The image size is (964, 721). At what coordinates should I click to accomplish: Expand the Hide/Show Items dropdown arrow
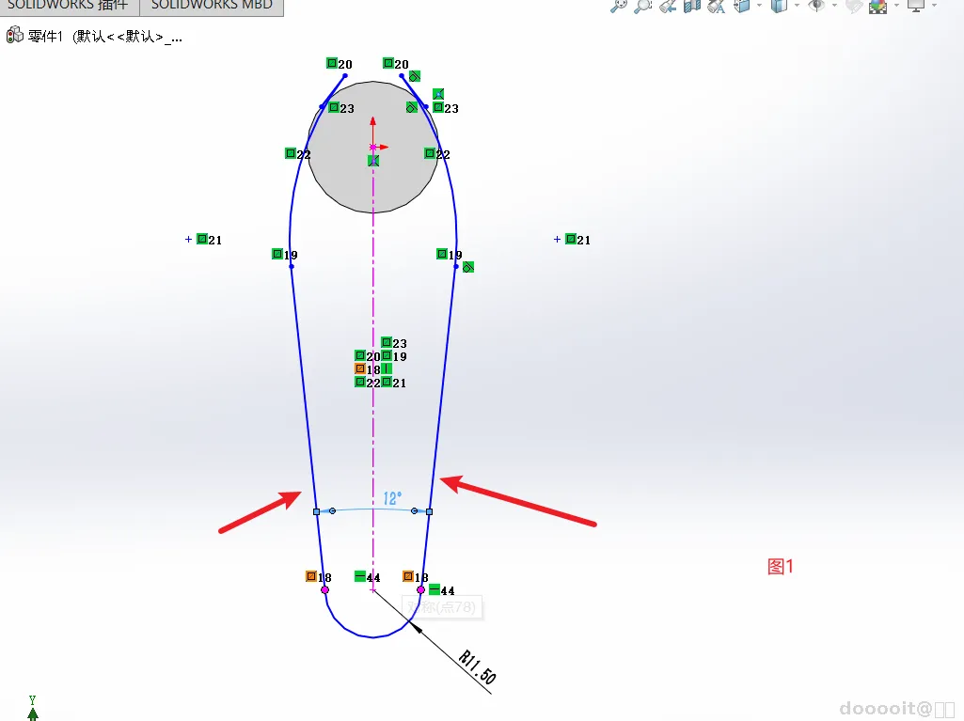[834, 6]
